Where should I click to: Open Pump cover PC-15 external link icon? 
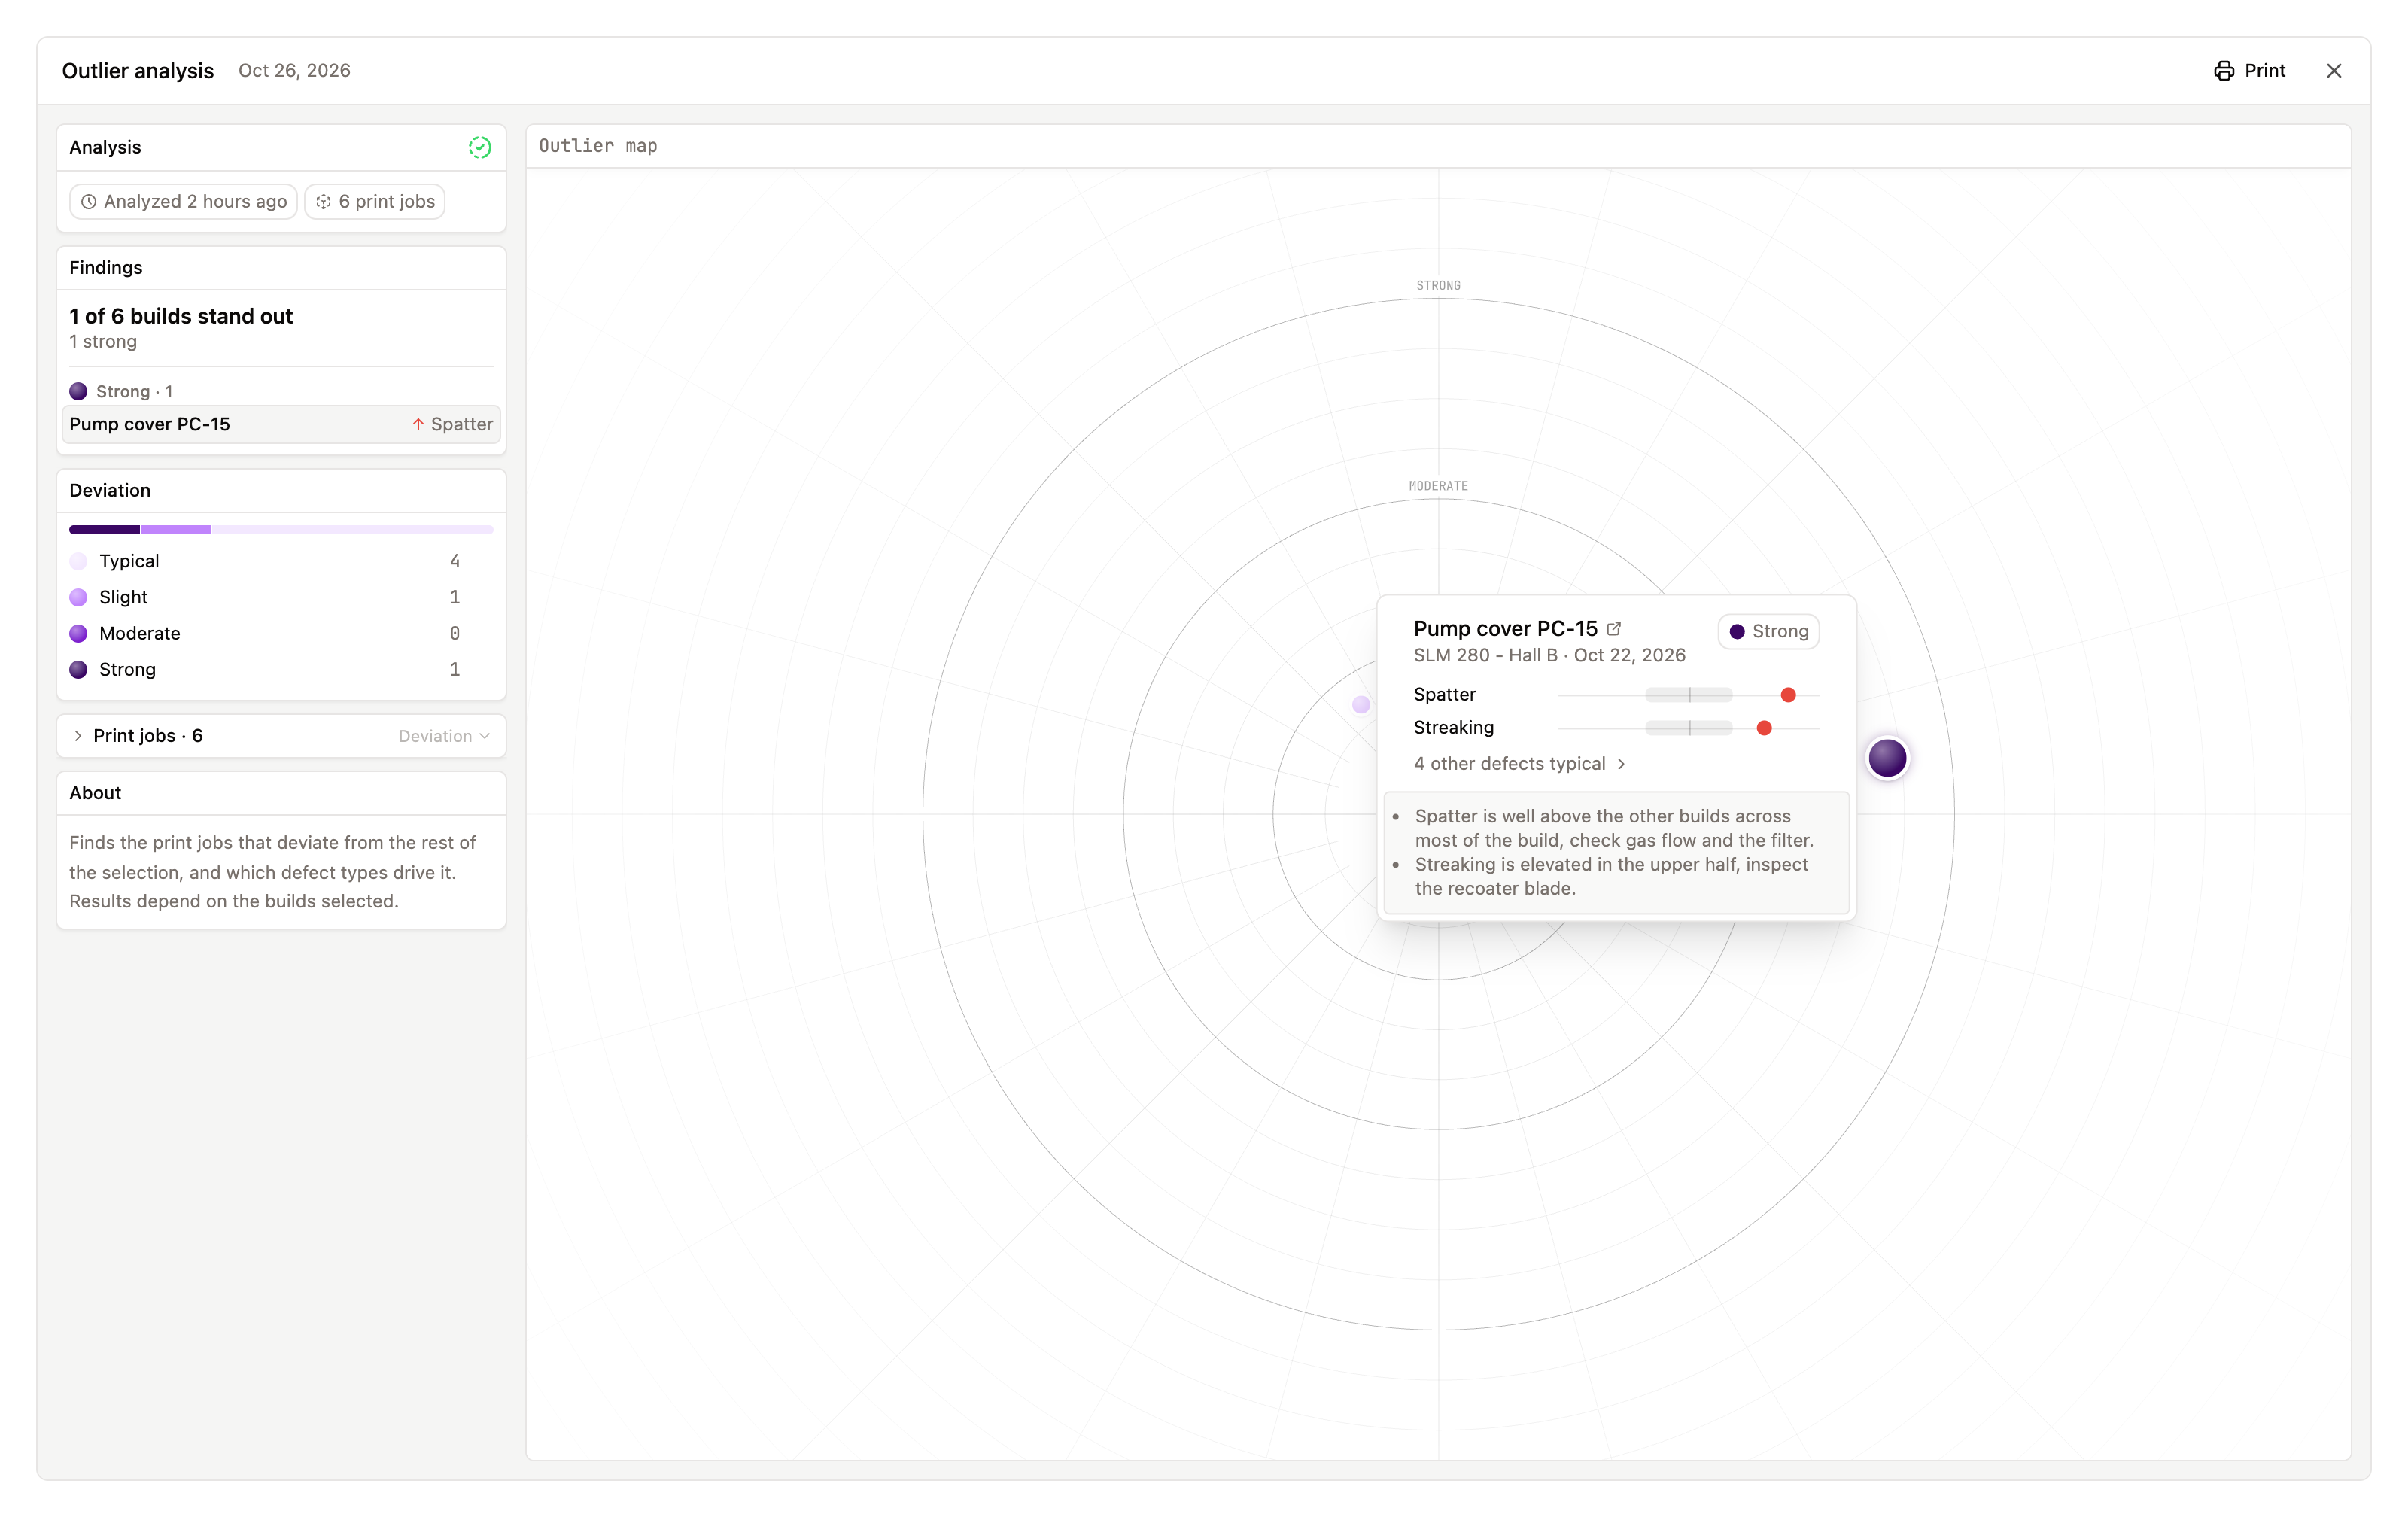(x=1613, y=629)
